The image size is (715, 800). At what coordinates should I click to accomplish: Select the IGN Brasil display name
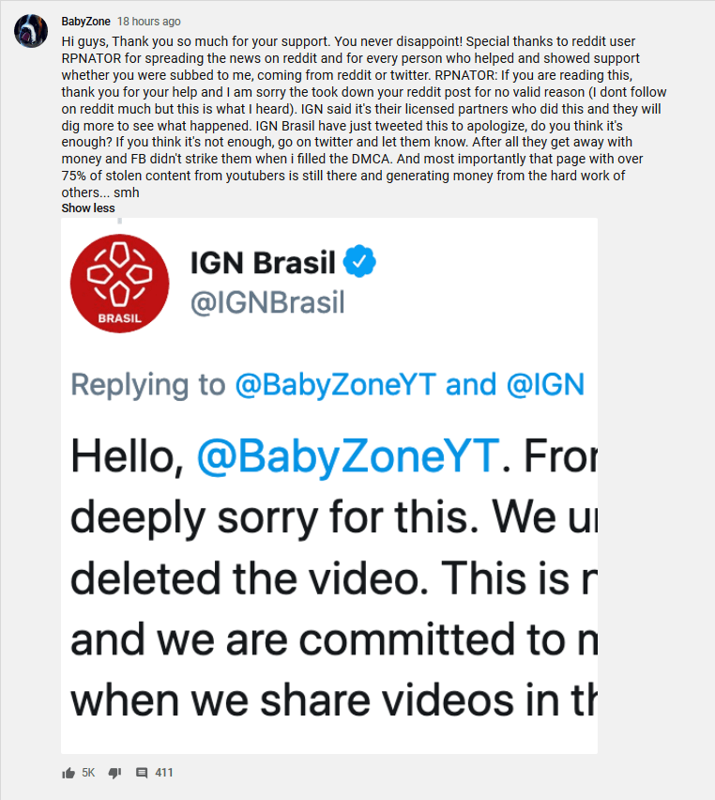[x=263, y=262]
